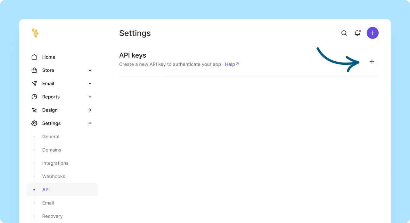Click the flower logo at top left
This screenshot has width=410, height=223.
(35, 33)
